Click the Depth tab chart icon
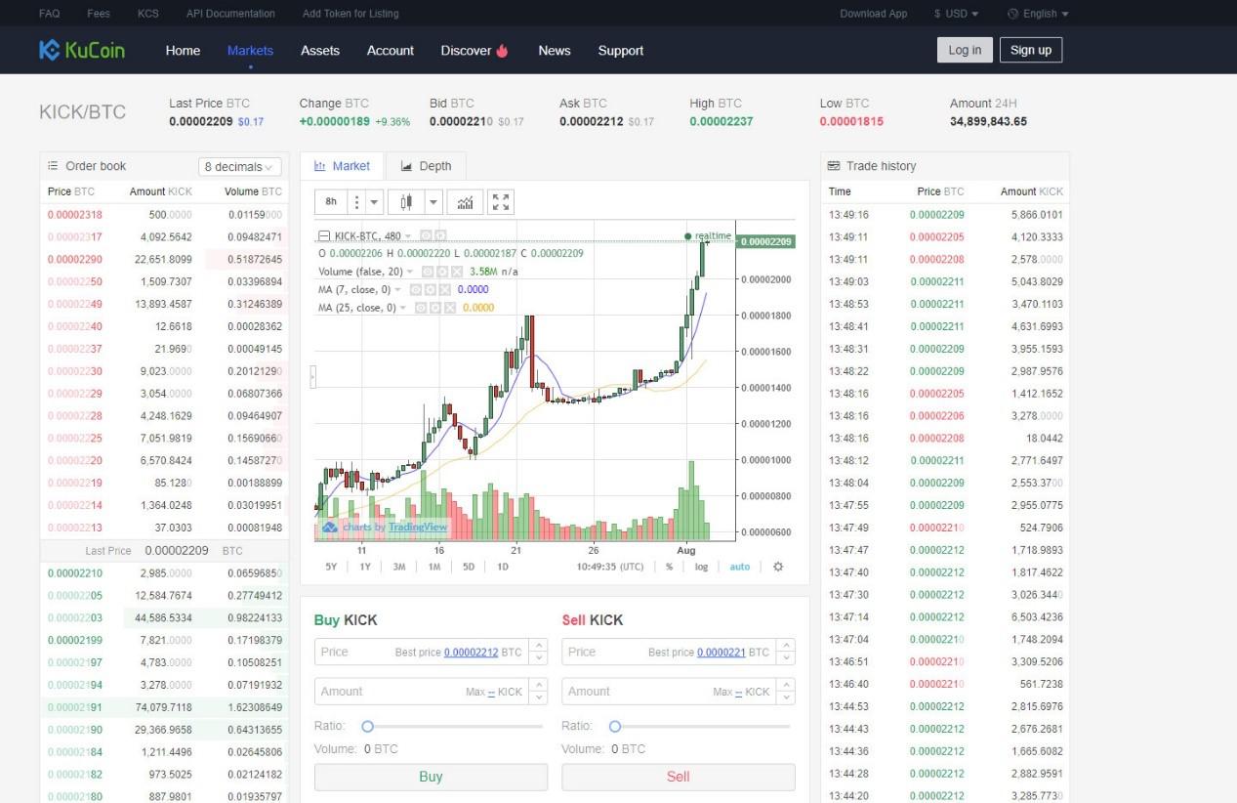Viewport: 1237px width, 803px height. tap(406, 166)
